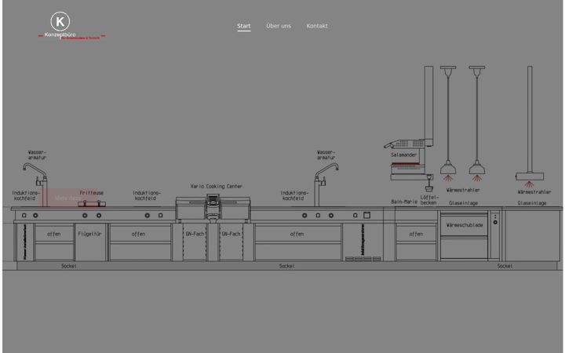Click the Löffelbecken spoon basin drawing
This screenshot has width=565, height=353.
point(428,183)
